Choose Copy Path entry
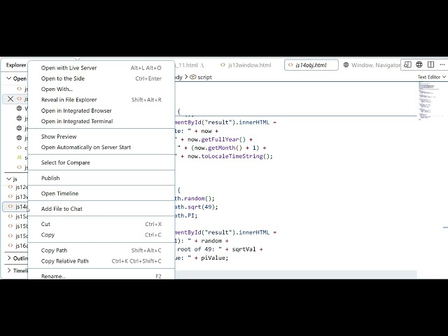The image size is (448, 336). click(101, 251)
